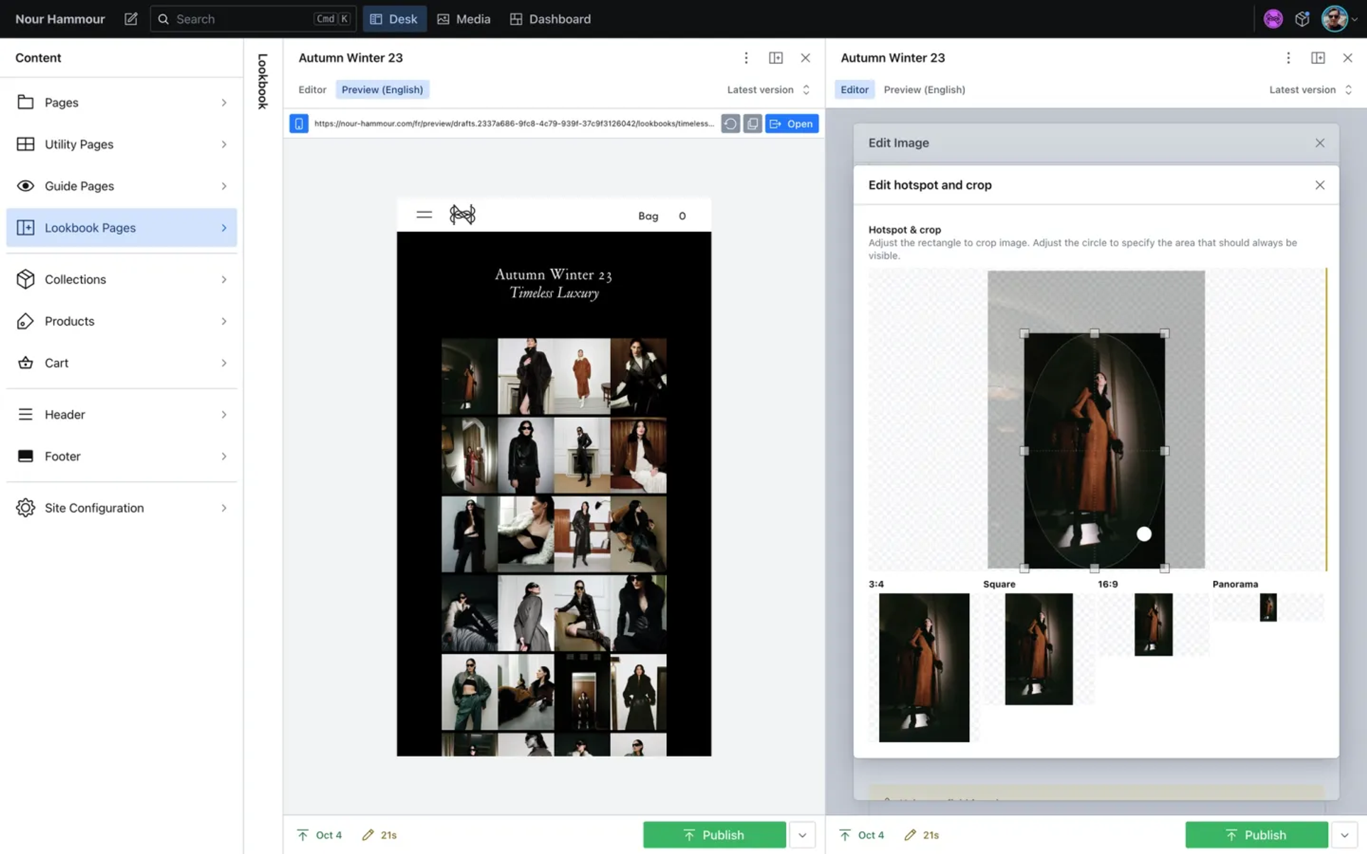
Task: Click Publish button in right pane
Action: point(1256,835)
